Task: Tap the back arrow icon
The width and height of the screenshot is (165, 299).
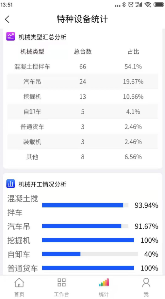Action: [x=7, y=19]
